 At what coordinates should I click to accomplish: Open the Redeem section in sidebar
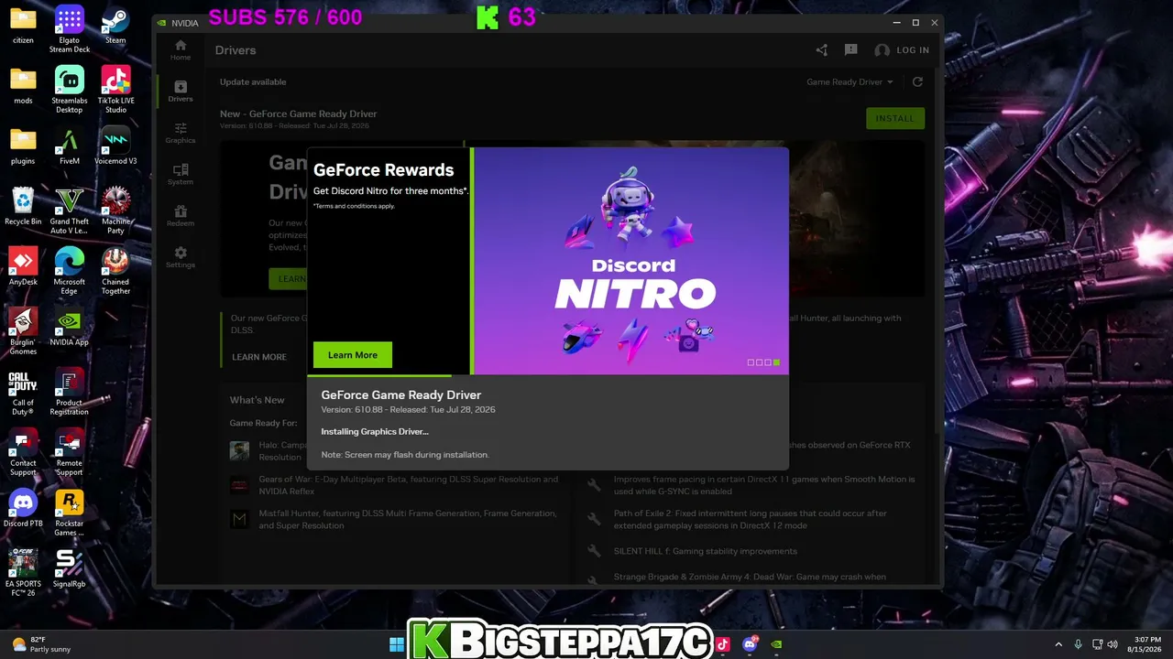pos(181,216)
